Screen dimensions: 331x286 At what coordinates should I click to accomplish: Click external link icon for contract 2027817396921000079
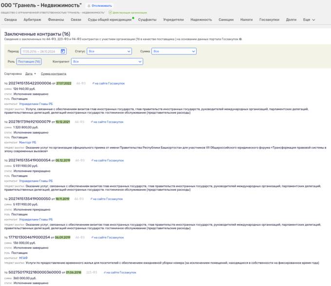[x=91, y=122]
